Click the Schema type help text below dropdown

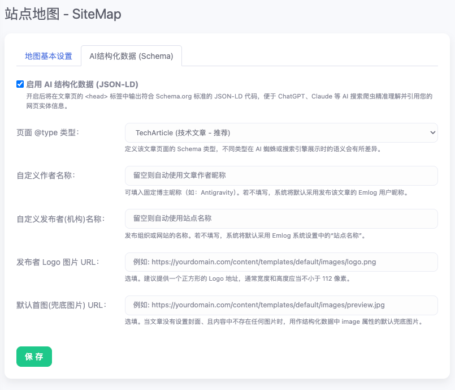click(253, 149)
